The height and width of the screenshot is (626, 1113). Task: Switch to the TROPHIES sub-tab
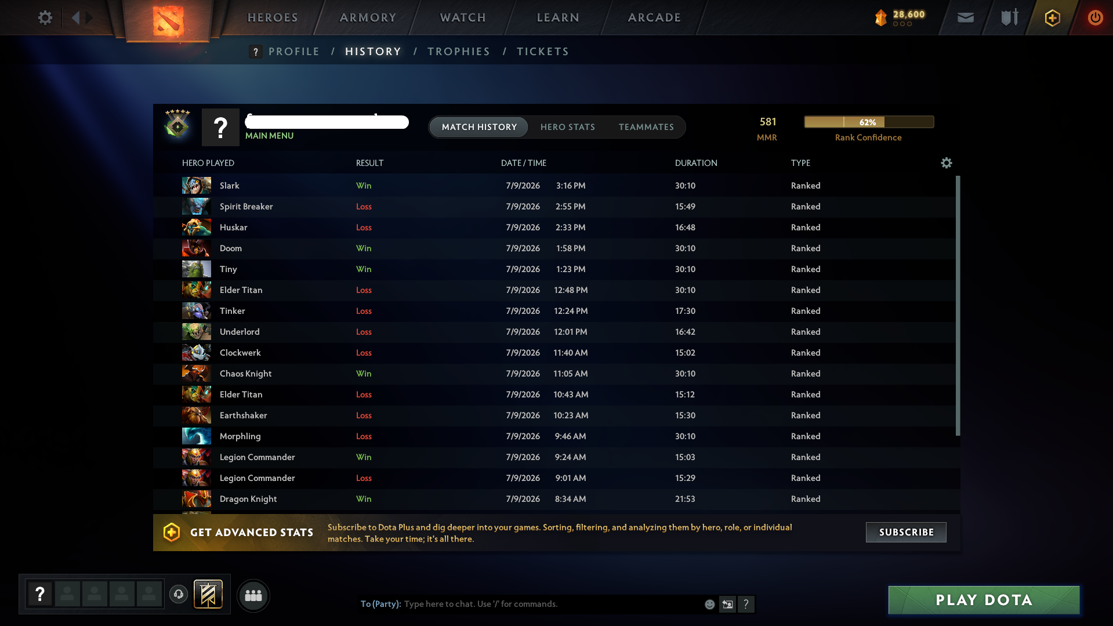pos(459,52)
